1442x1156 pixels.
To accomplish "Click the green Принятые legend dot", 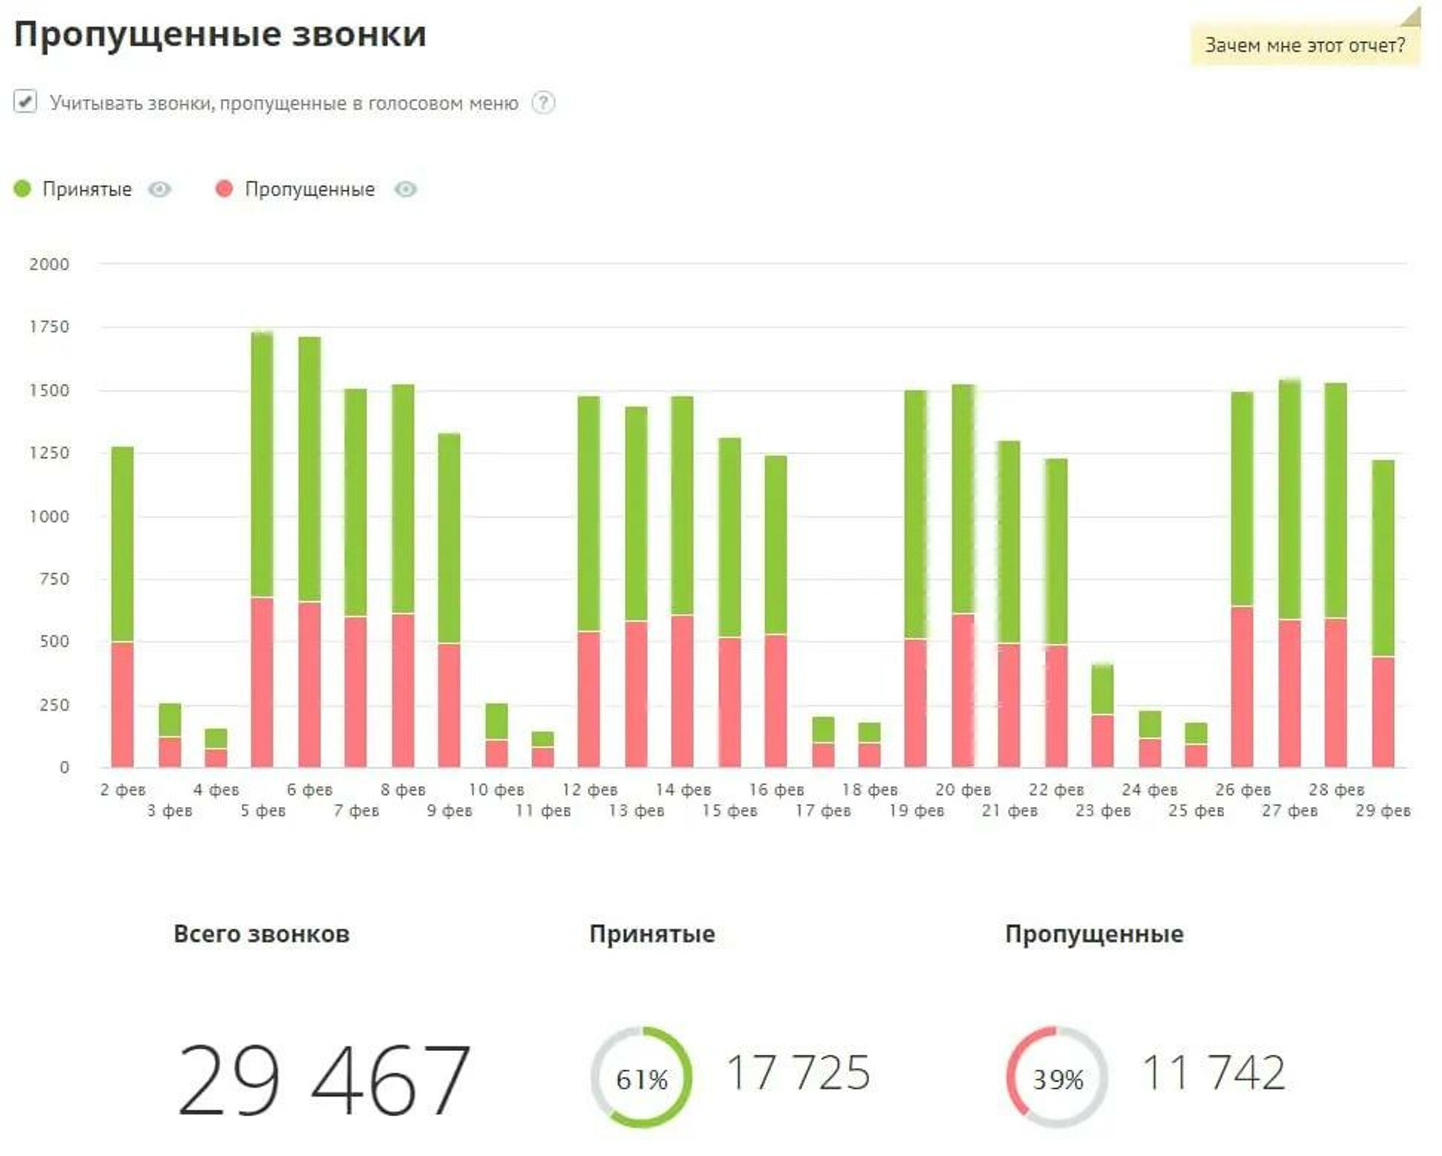I will point(23,189).
